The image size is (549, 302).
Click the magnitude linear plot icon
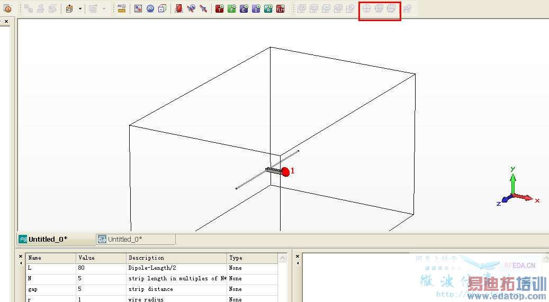tap(326, 8)
